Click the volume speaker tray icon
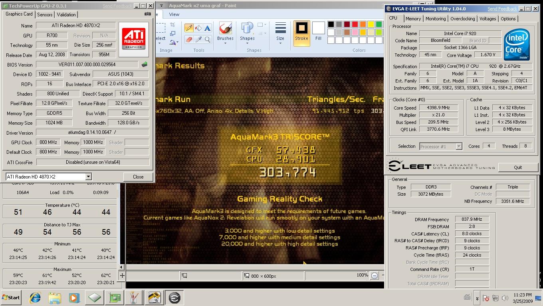Screen dimensions: 543x306 click(505, 298)
